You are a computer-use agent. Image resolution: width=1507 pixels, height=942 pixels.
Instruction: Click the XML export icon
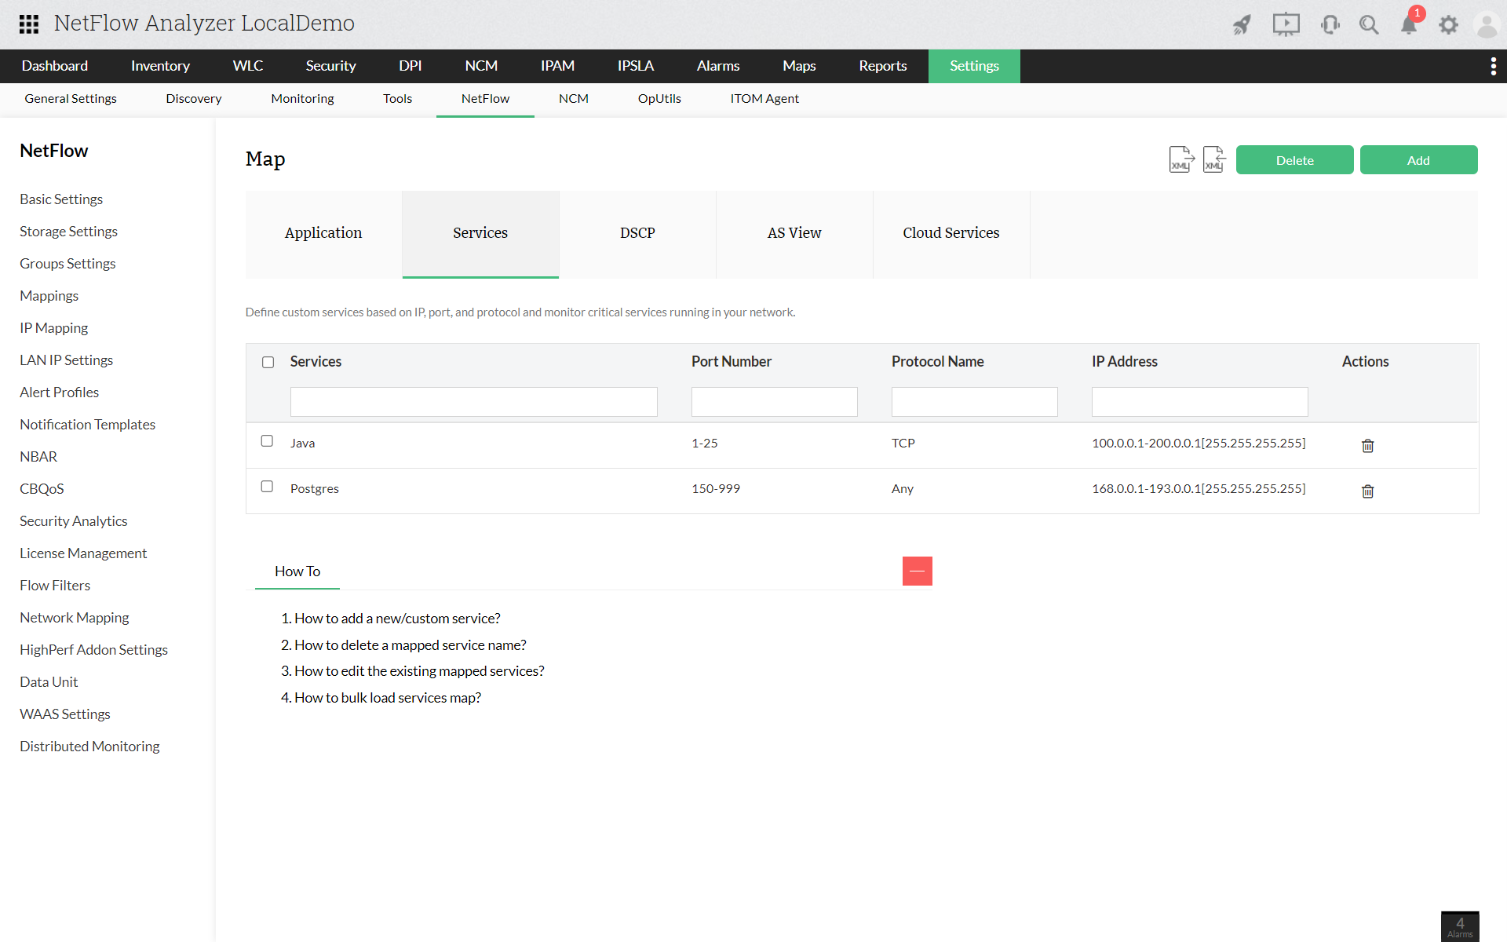point(1180,159)
